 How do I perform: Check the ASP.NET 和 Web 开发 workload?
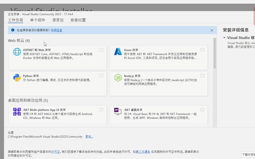(101, 50)
